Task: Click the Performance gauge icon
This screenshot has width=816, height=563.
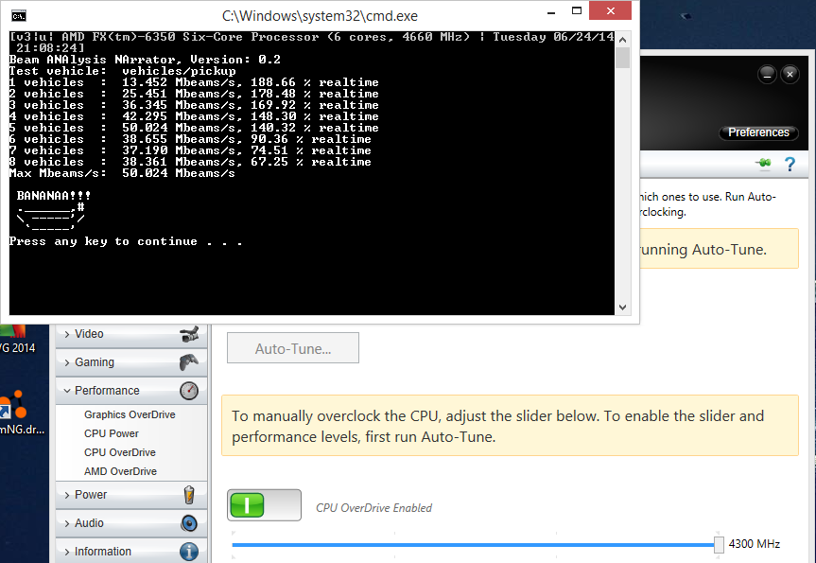Action: click(x=189, y=391)
